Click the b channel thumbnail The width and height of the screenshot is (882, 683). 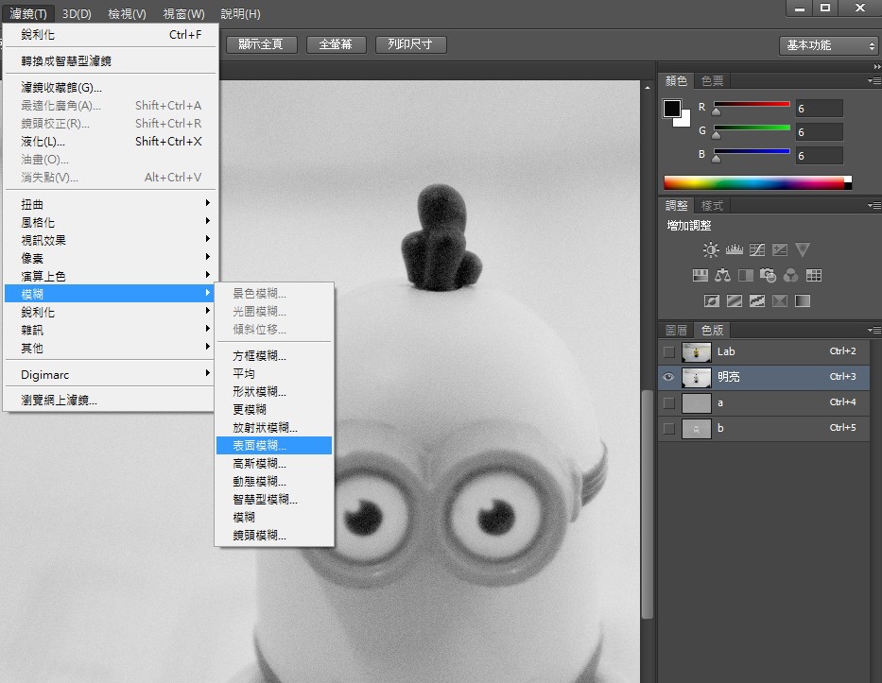point(697,428)
